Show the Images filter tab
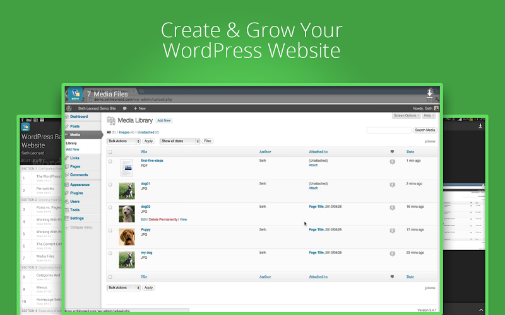 124,132
